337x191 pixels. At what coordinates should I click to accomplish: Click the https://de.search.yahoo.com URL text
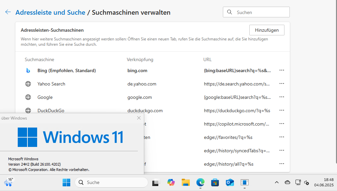(x=237, y=84)
